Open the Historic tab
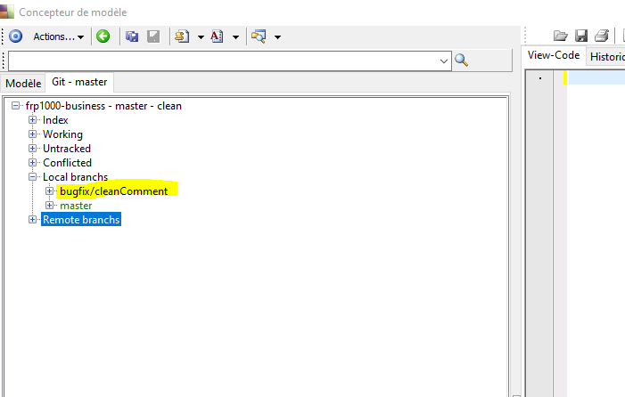 tap(606, 57)
